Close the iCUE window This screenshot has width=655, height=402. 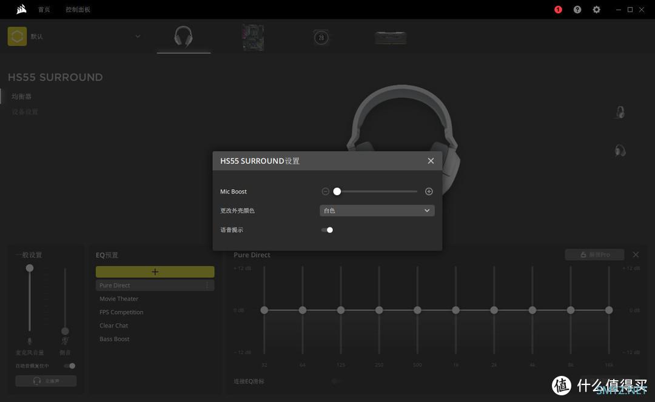[642, 10]
